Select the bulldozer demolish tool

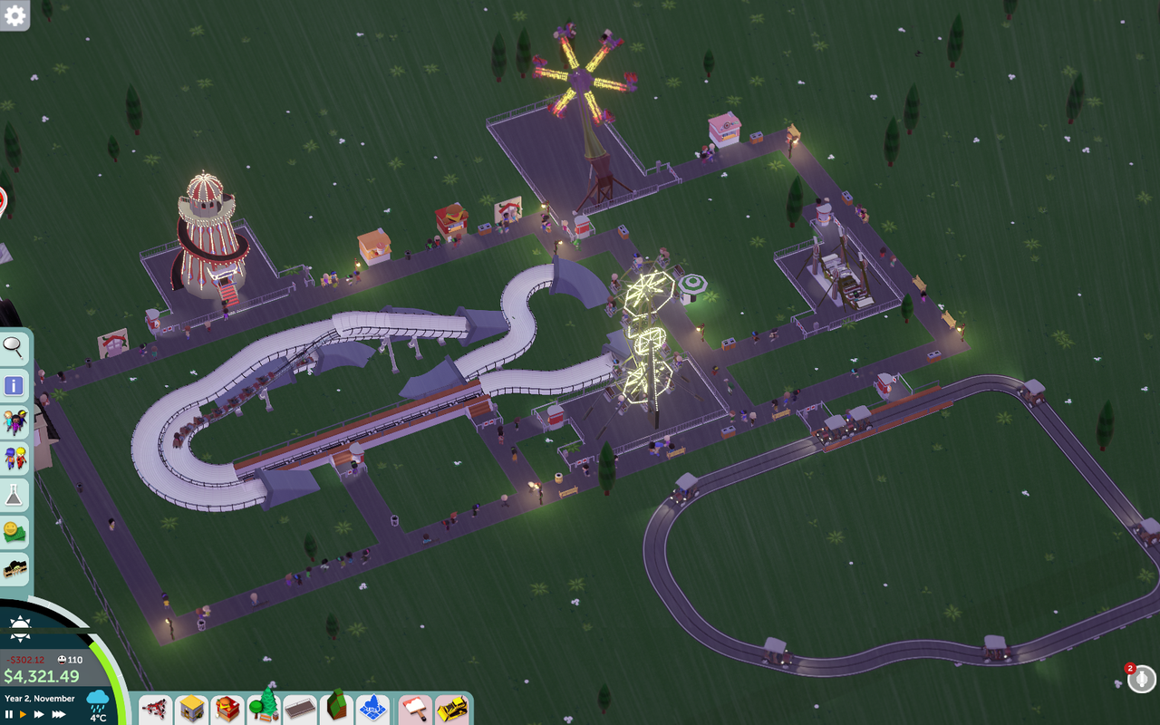450,708
